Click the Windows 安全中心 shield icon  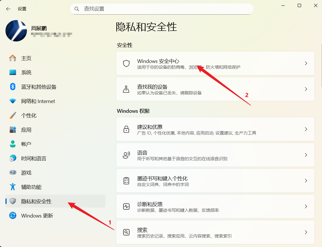pos(126,63)
